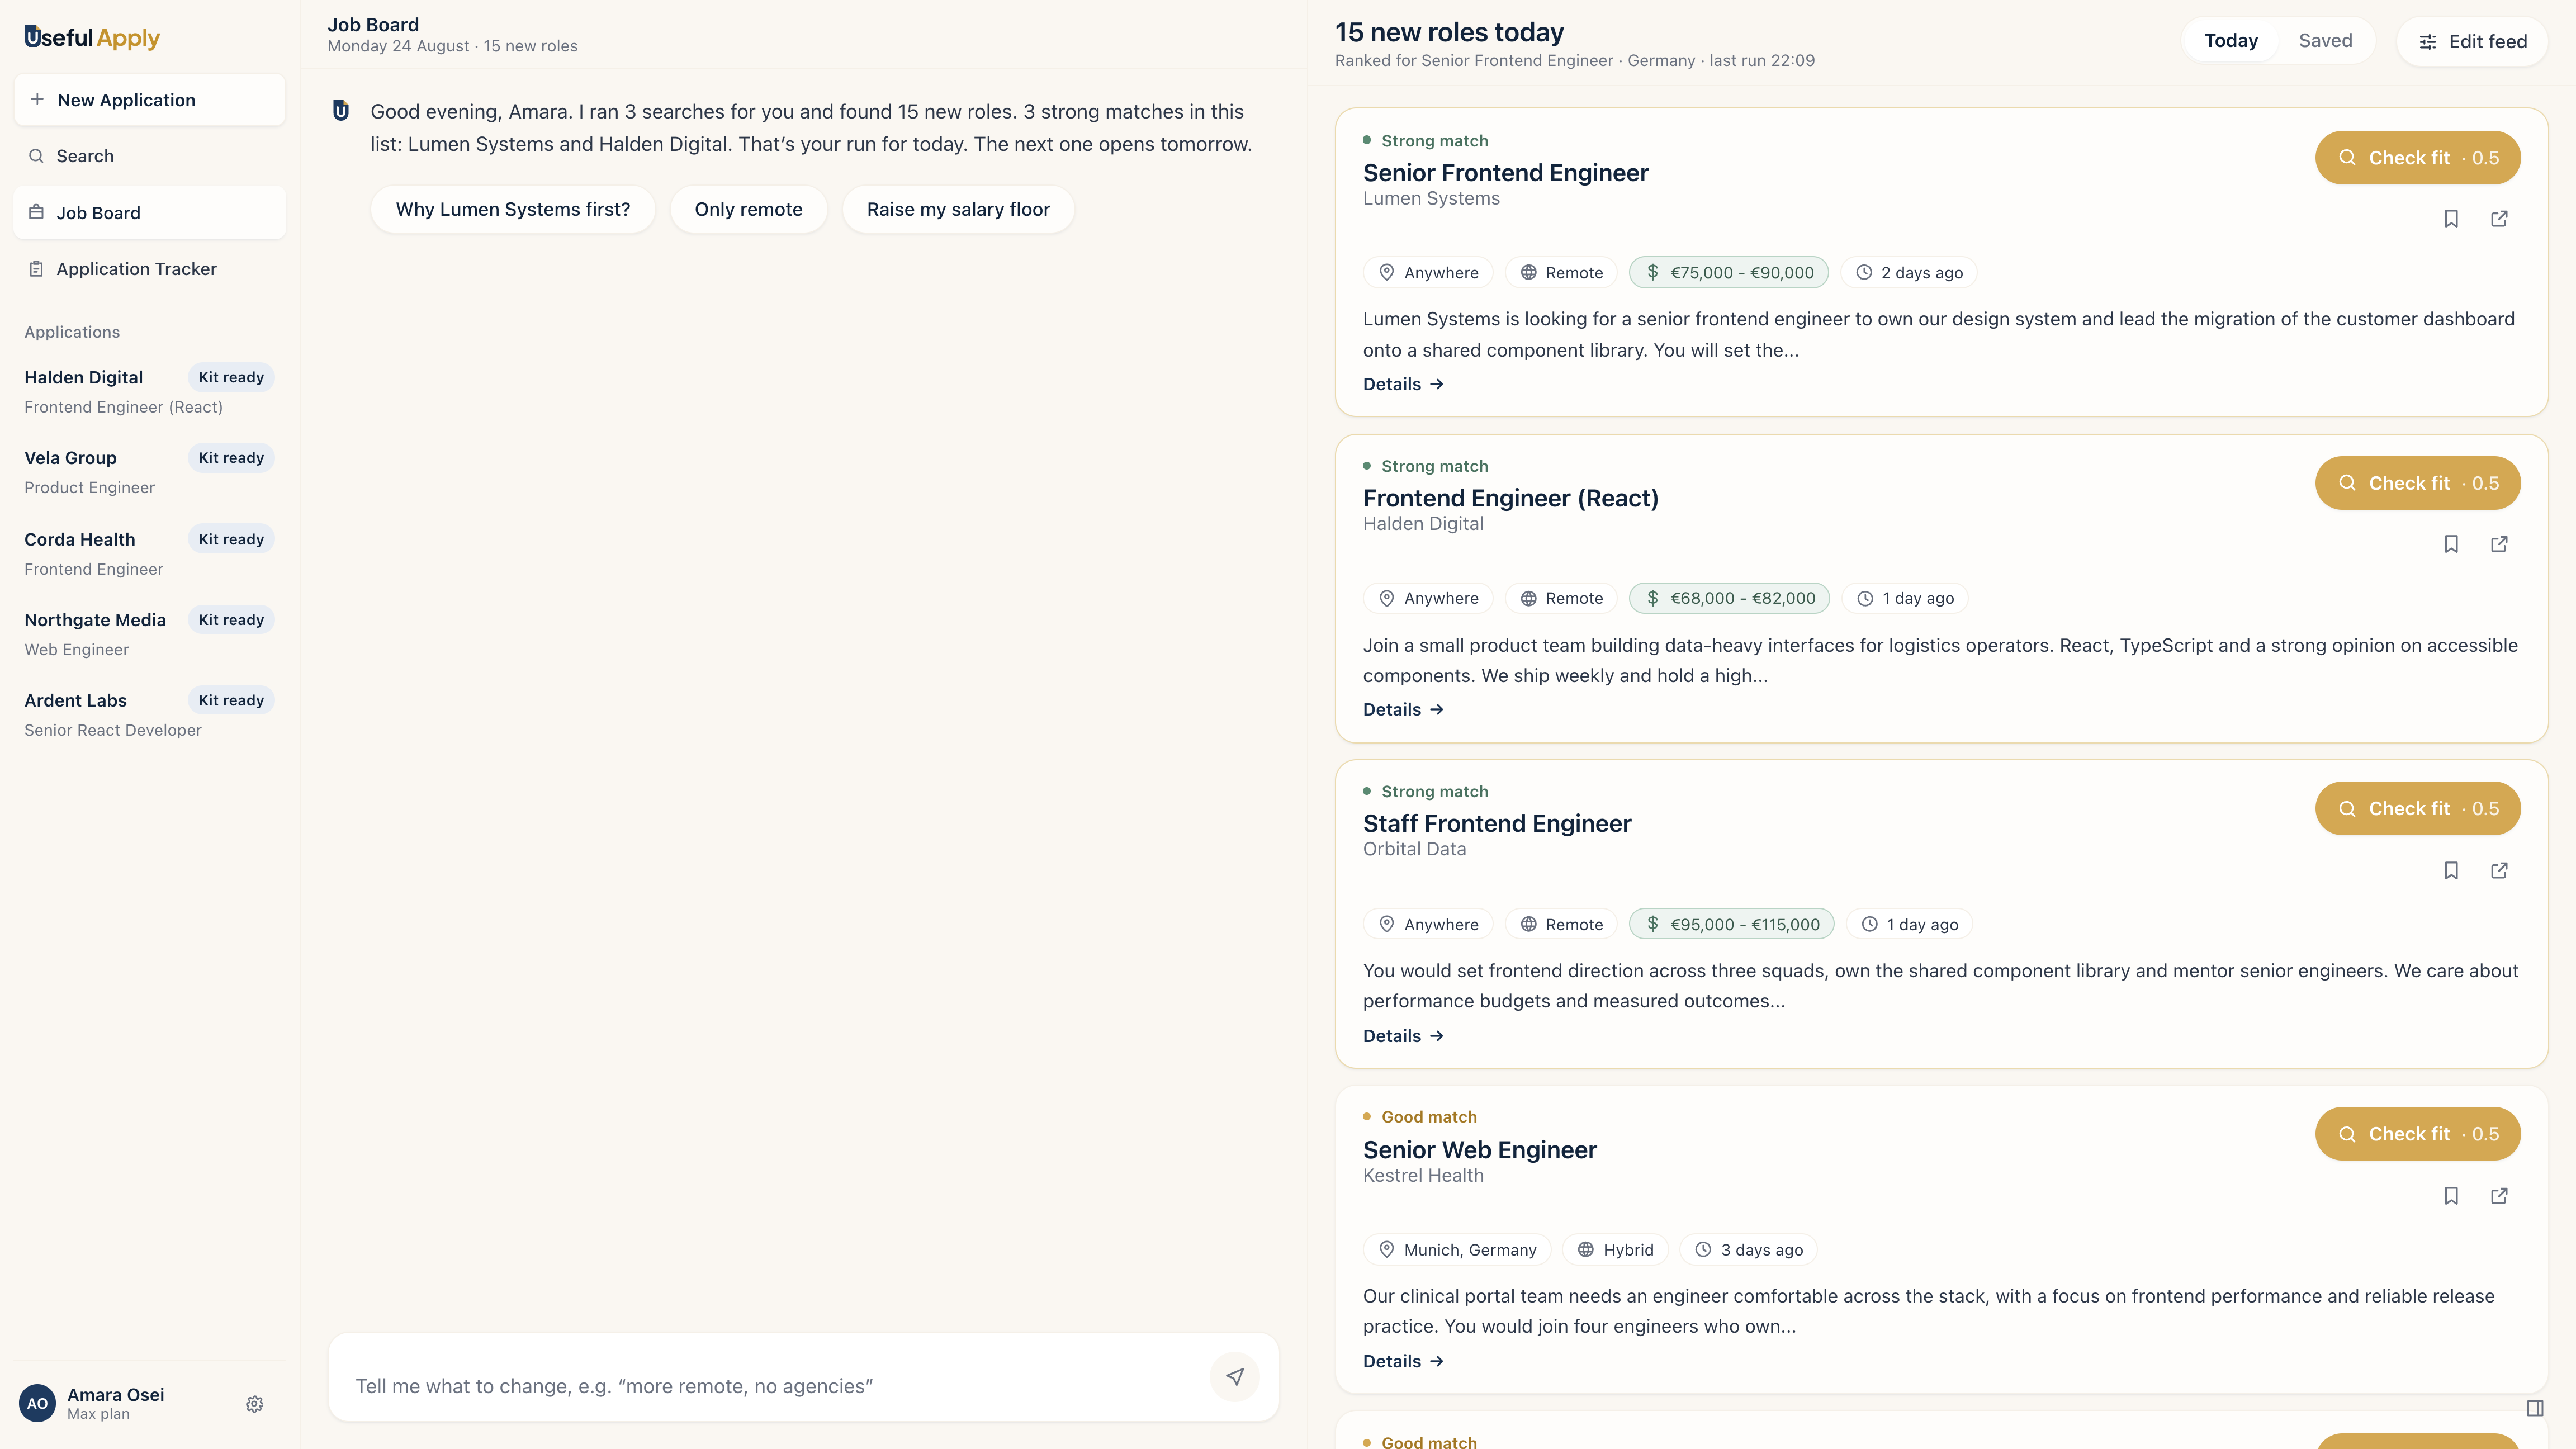Open Kestrel Health posting external link icon

click(2499, 1195)
